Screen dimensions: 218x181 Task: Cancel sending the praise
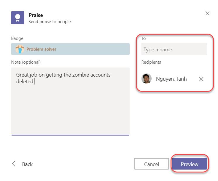click(x=152, y=164)
